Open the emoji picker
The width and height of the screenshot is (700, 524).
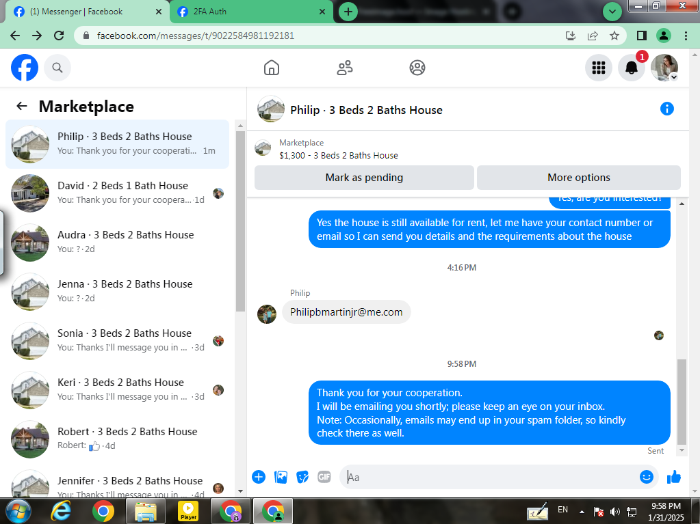(647, 477)
